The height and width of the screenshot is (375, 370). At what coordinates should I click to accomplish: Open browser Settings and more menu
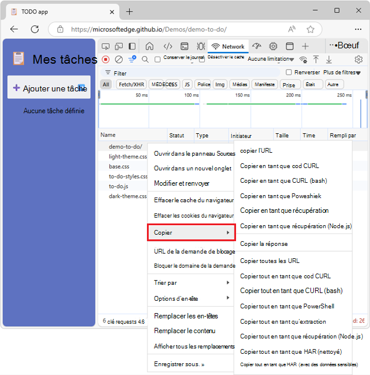(358, 29)
